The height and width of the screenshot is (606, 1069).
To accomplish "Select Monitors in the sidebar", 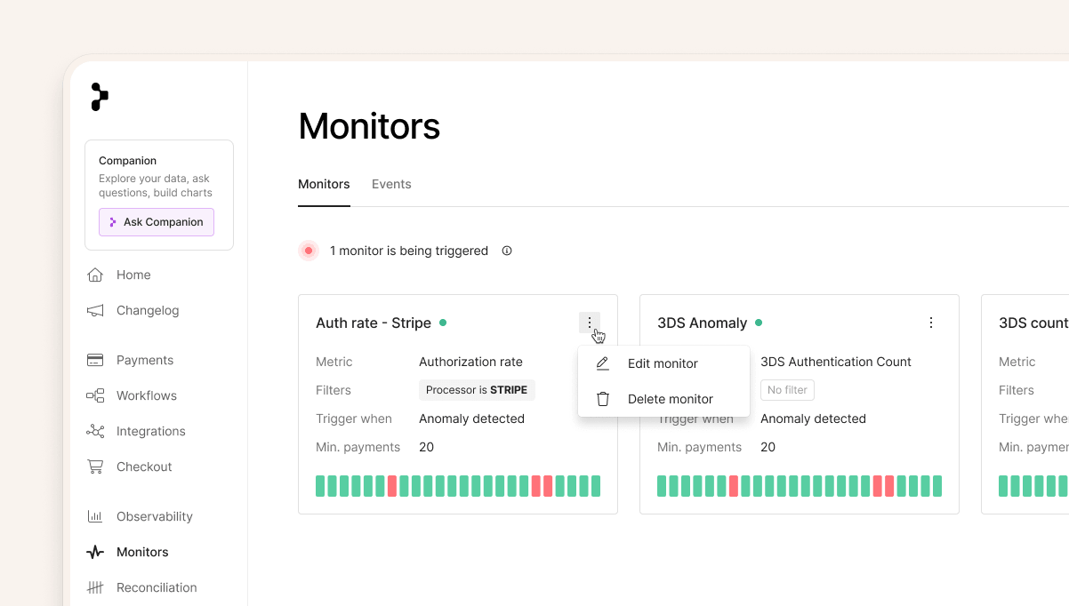I will coord(127,552).
